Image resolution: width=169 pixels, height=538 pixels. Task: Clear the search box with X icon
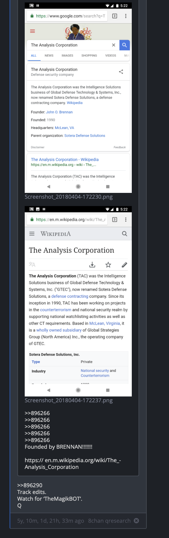113,45
